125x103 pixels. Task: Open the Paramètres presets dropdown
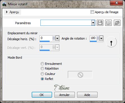click(x=93, y=23)
